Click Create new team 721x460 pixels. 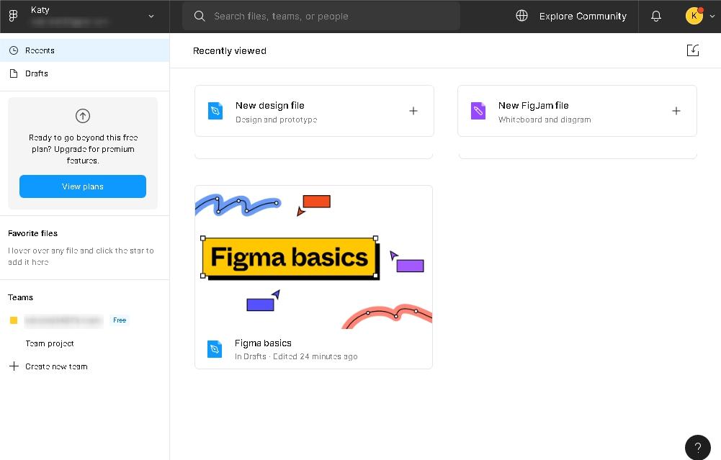point(56,366)
